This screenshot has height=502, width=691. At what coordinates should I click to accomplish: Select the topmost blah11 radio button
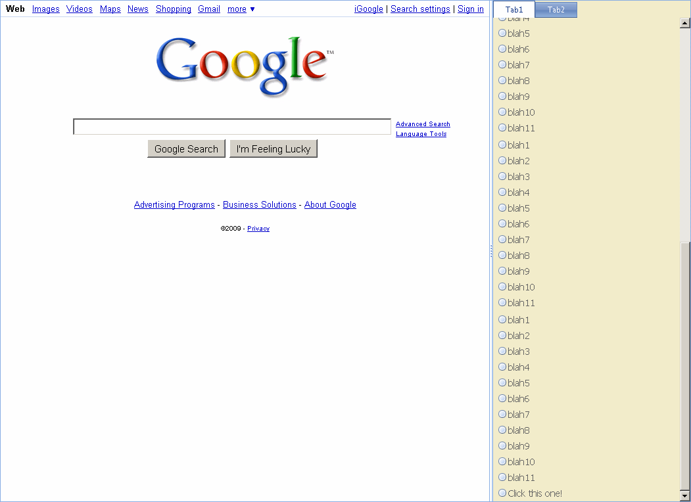502,127
